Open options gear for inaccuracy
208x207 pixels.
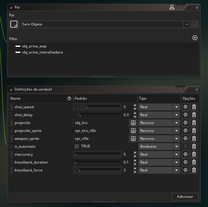[186, 154]
